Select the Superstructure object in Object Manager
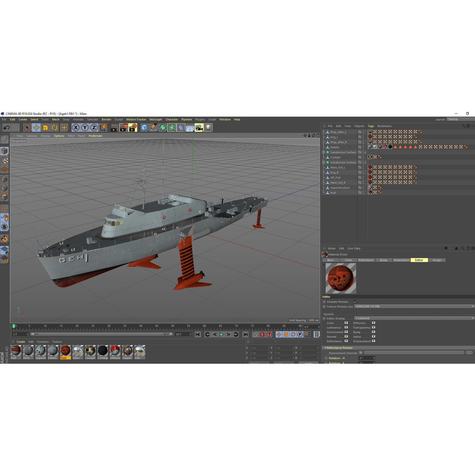 click(x=340, y=188)
